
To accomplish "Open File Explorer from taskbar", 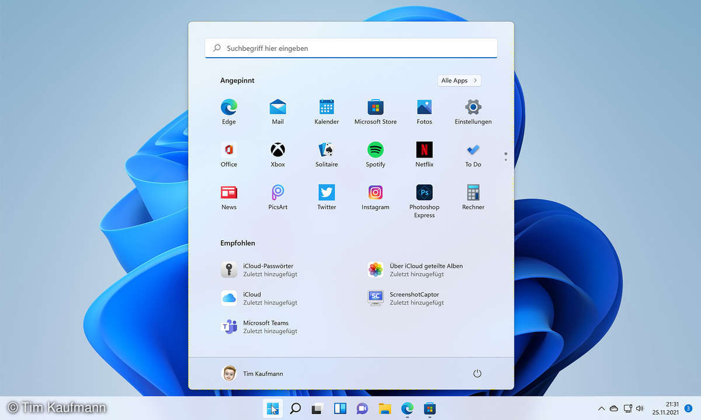I will [384, 408].
